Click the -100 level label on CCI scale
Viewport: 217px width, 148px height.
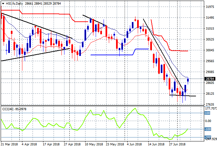tap(208, 129)
